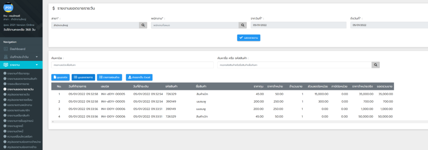
Task: Click the 05/01/2022 09:33:51 payment time in row 3
Action: [148, 109]
